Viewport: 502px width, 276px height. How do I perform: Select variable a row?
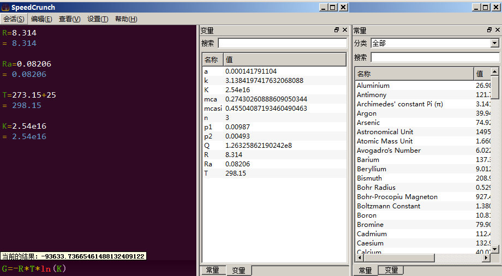click(x=274, y=71)
